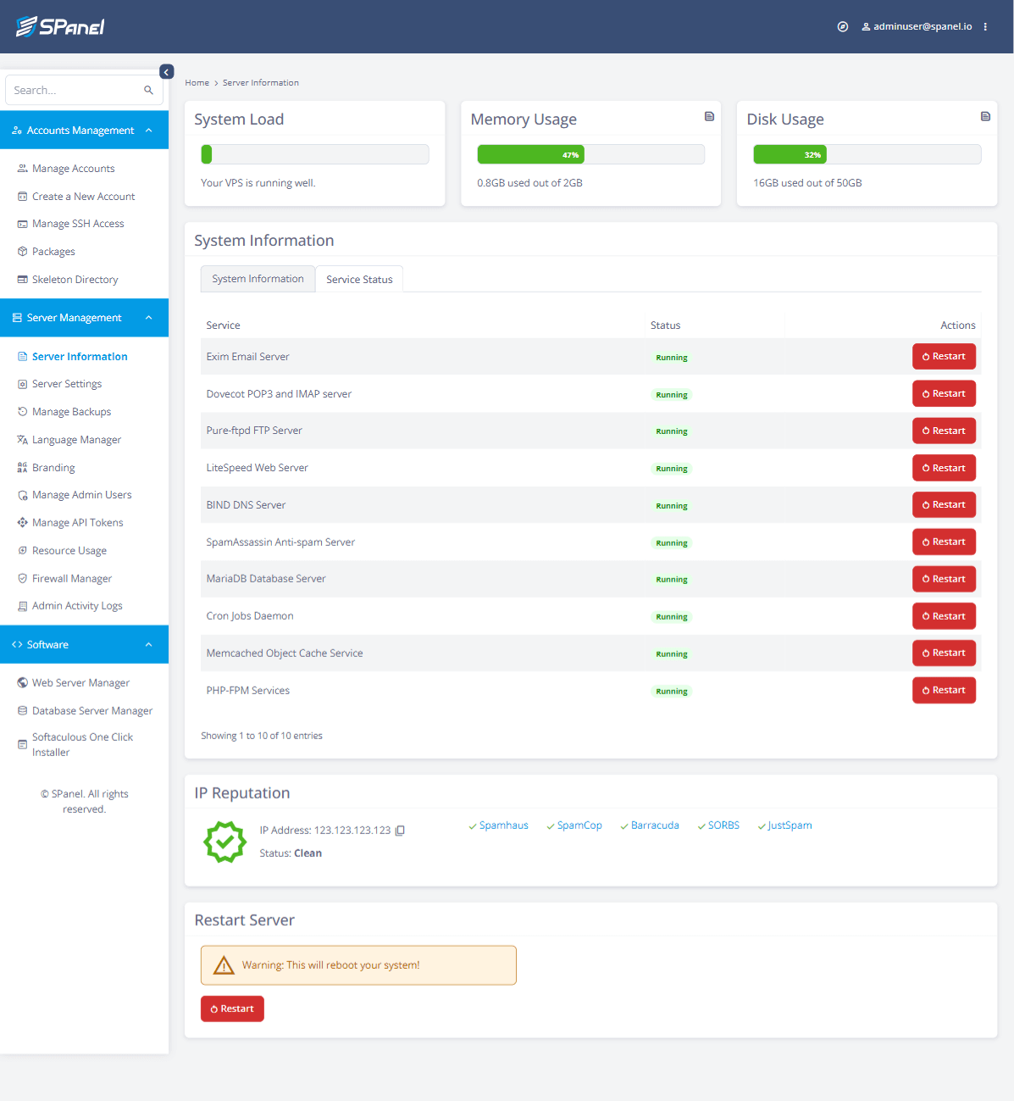Open the Create a New Account page
This screenshot has height=1101, width=1014.
point(83,196)
